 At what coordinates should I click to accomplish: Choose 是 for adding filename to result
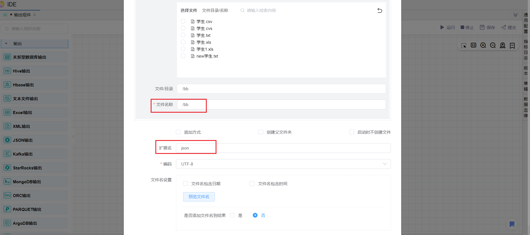click(233, 215)
